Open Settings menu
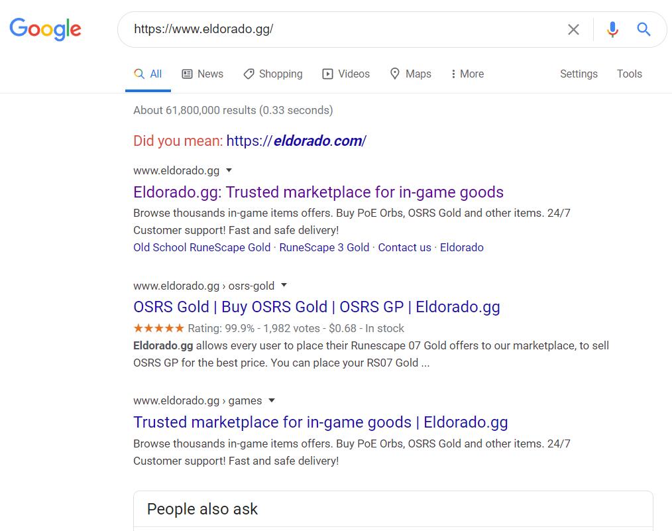Screen dimensions: 672x531 coord(579,74)
